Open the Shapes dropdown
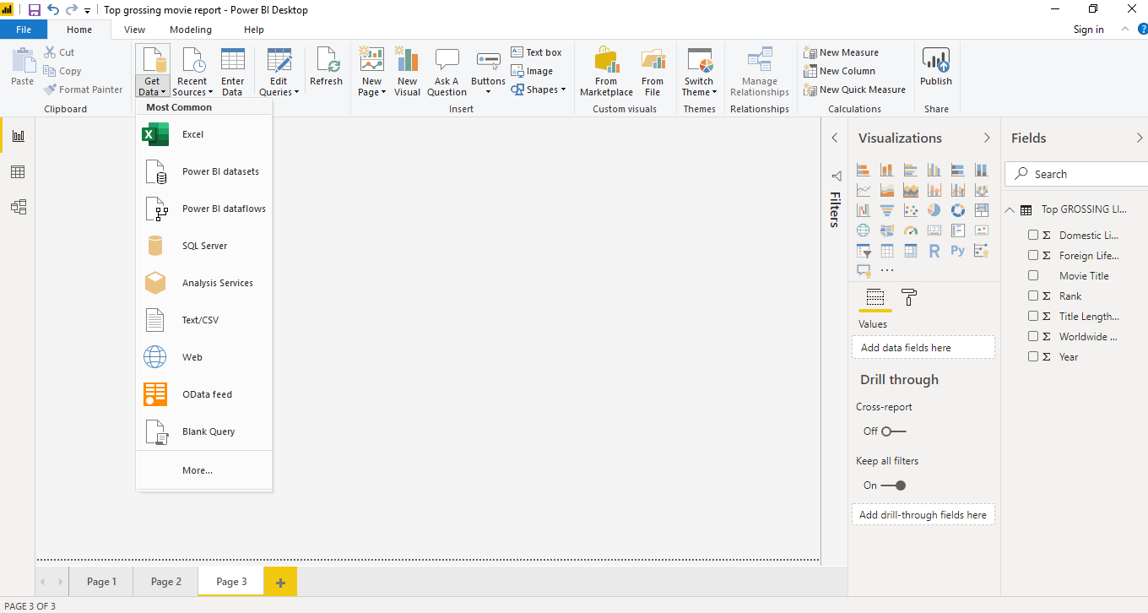 [538, 90]
